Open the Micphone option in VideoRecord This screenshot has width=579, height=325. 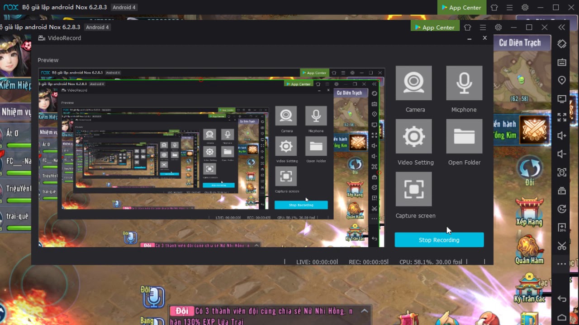(464, 83)
